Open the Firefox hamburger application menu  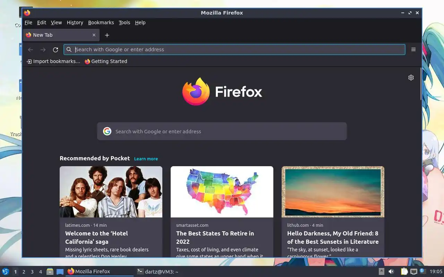pyautogui.click(x=413, y=50)
